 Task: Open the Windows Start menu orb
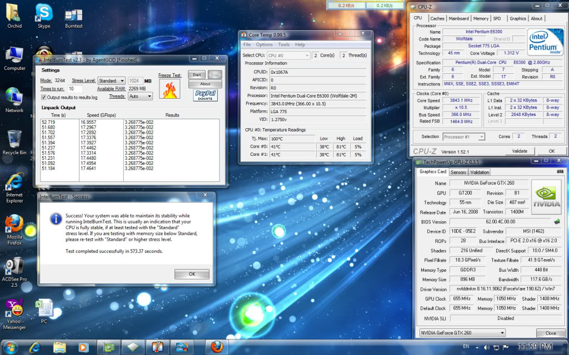tap(11, 347)
